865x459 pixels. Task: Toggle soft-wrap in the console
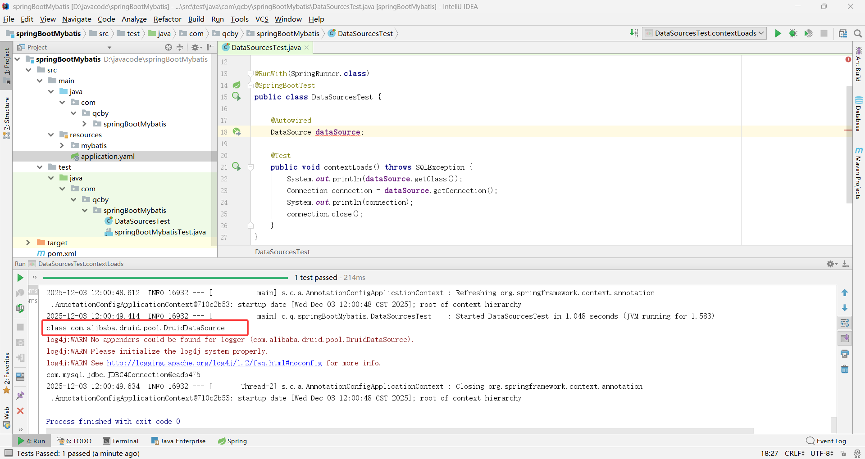[x=845, y=323]
